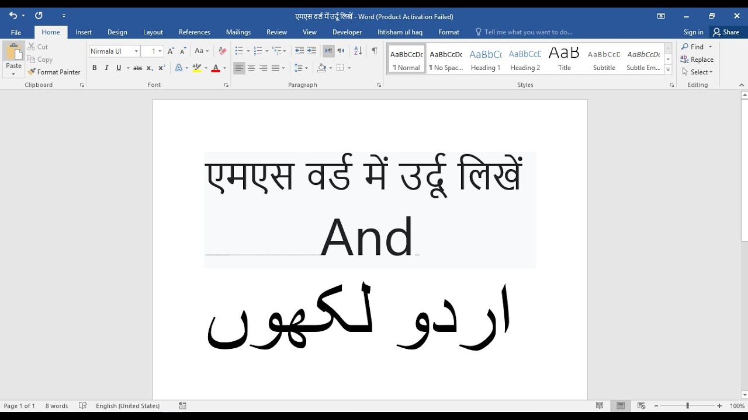
Task: Apply the red font color
Action: coord(216,68)
